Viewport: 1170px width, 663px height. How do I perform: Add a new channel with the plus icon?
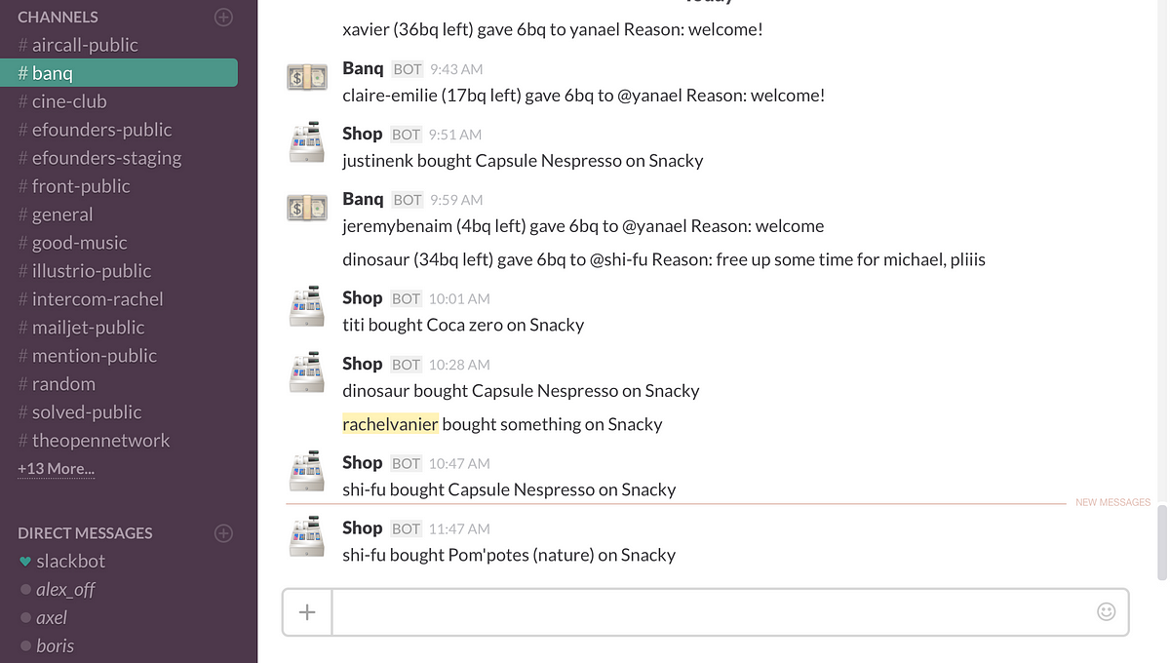pos(223,17)
